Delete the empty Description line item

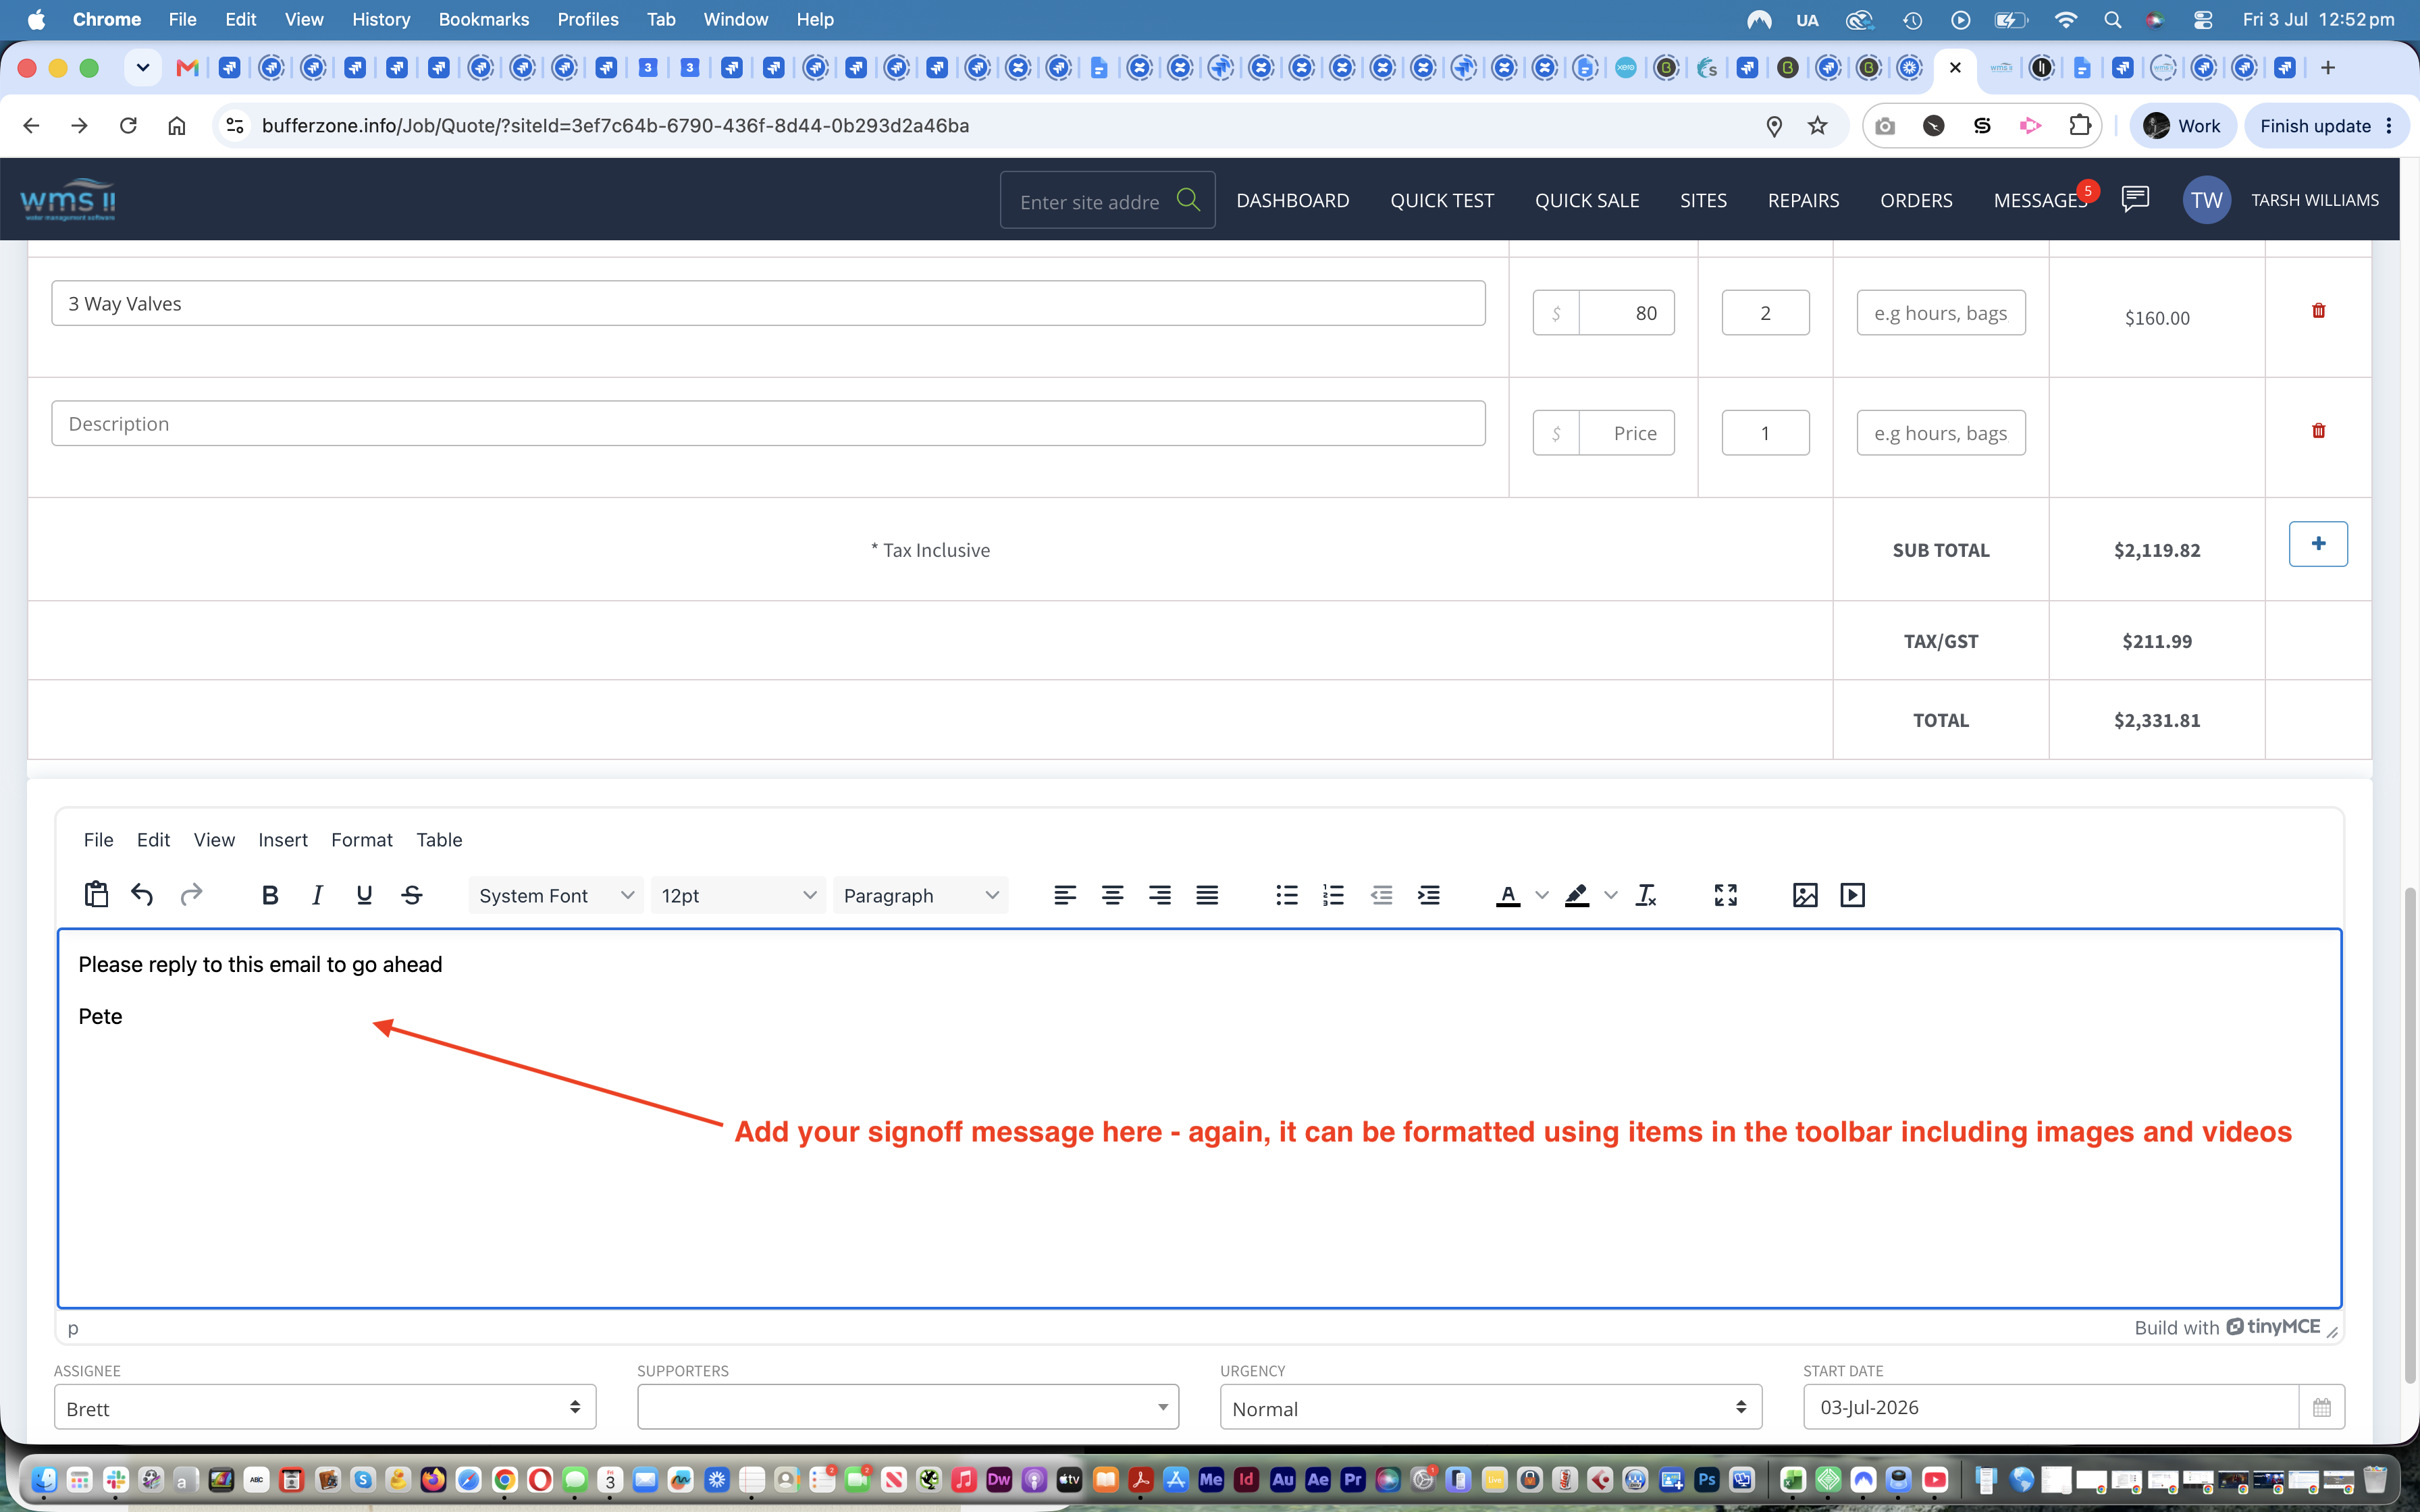pyautogui.click(x=2318, y=431)
